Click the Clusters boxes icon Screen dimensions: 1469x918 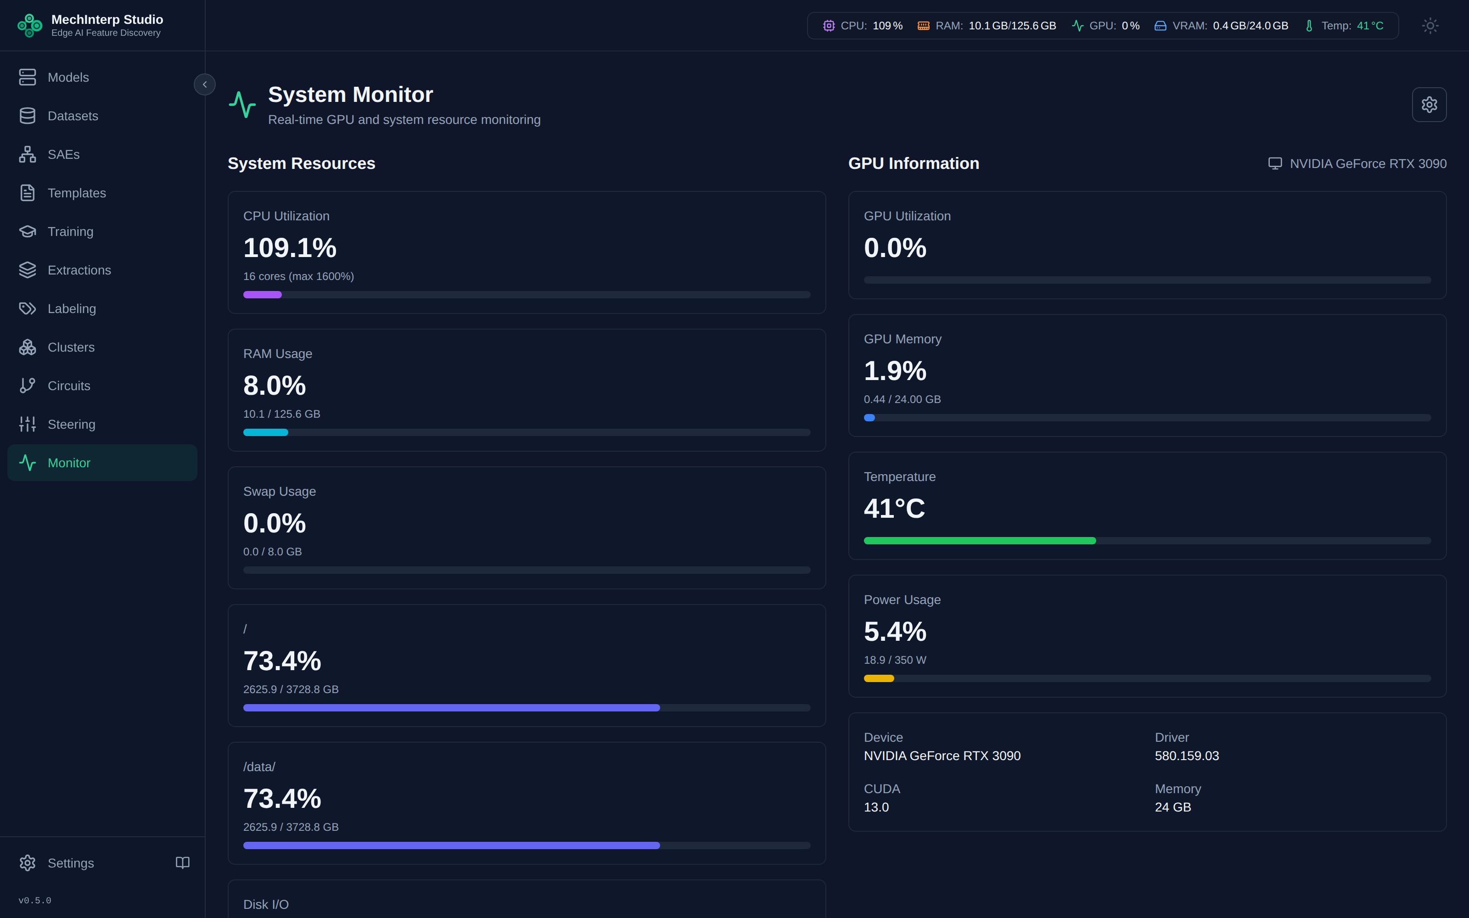[x=28, y=347]
